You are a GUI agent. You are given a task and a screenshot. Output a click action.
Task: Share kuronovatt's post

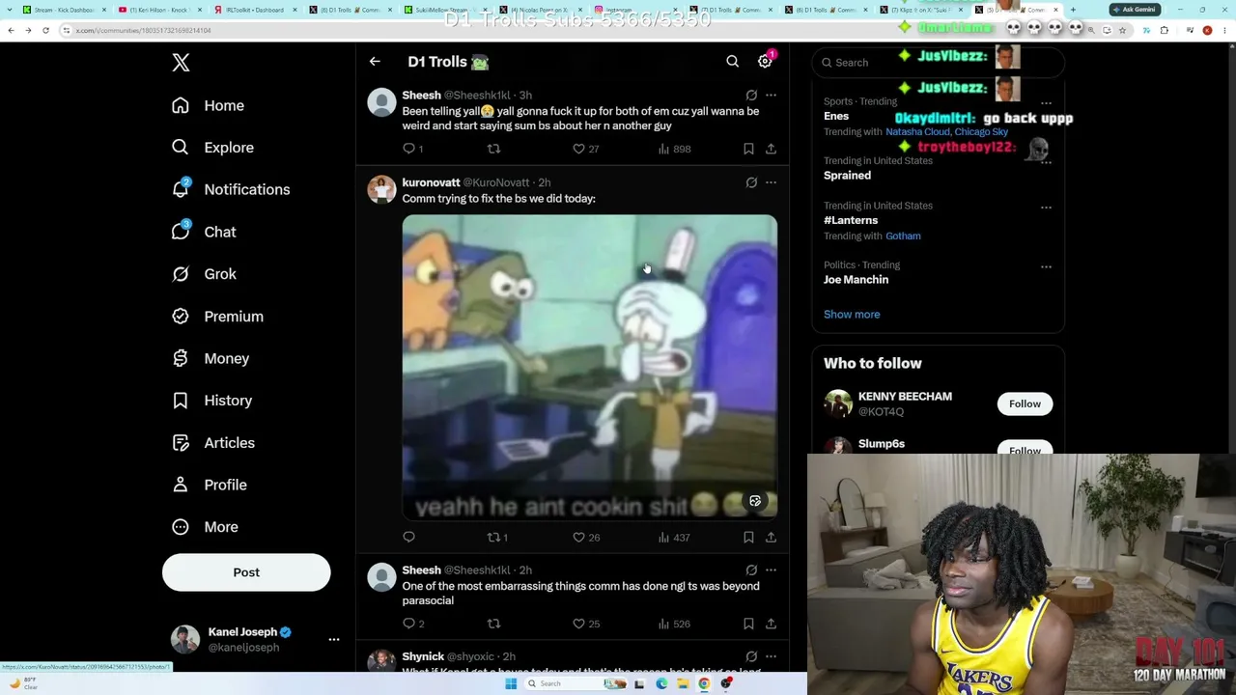click(x=771, y=537)
